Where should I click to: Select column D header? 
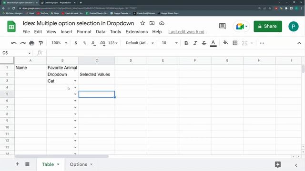click(131, 60)
